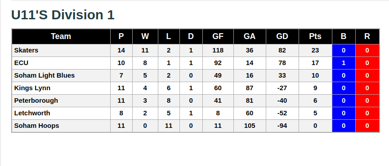Screen dimensions: 389x166
Task: Select Peterborough in the table
Action: (x=36, y=100)
